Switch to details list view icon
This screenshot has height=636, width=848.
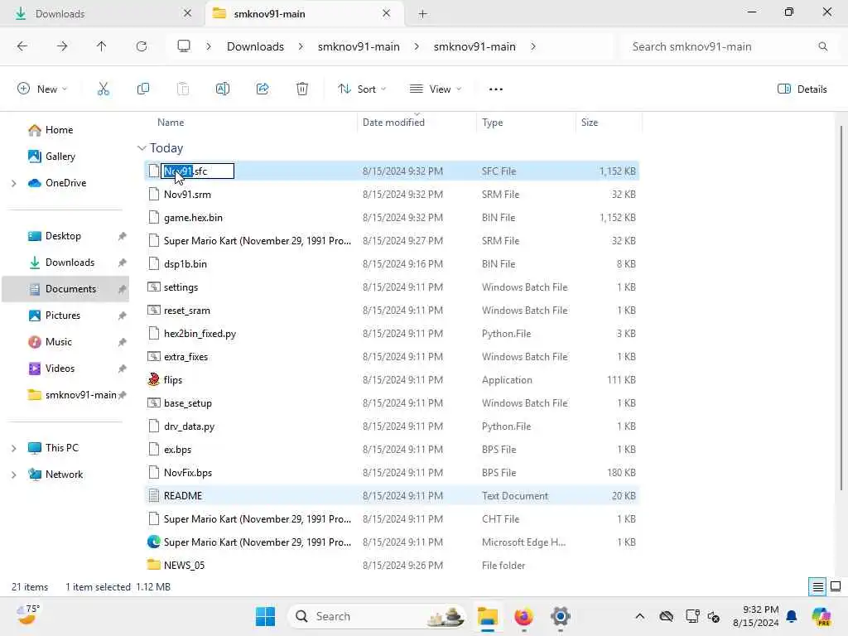pos(817,587)
